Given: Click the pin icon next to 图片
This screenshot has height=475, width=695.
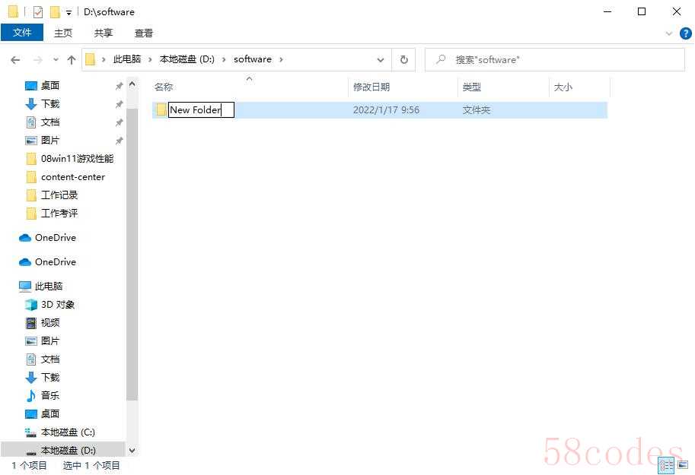Looking at the screenshot, I should click(x=119, y=141).
